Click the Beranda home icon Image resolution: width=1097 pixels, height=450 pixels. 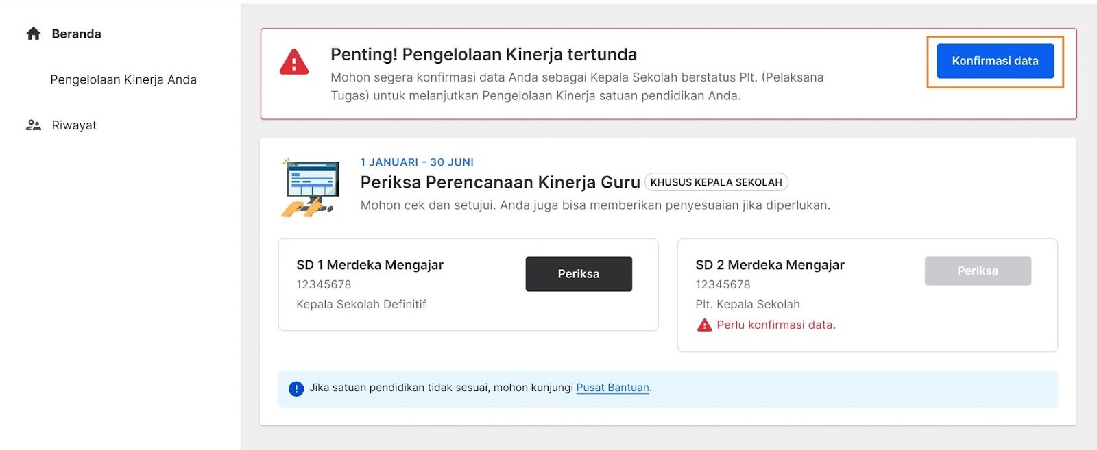[x=33, y=34]
